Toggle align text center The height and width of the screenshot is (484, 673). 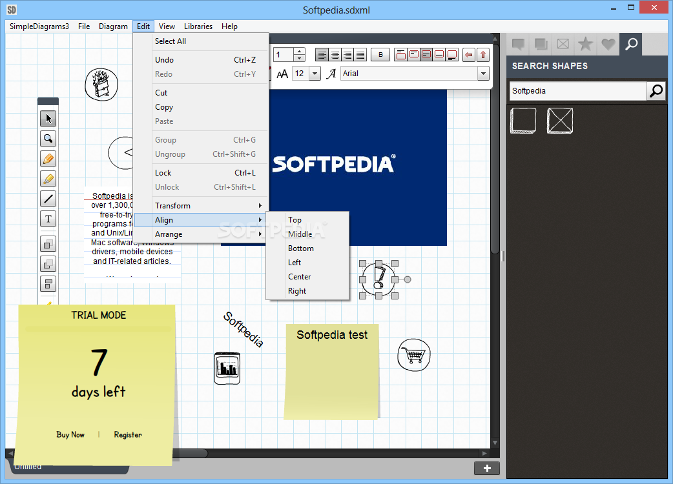coord(335,55)
